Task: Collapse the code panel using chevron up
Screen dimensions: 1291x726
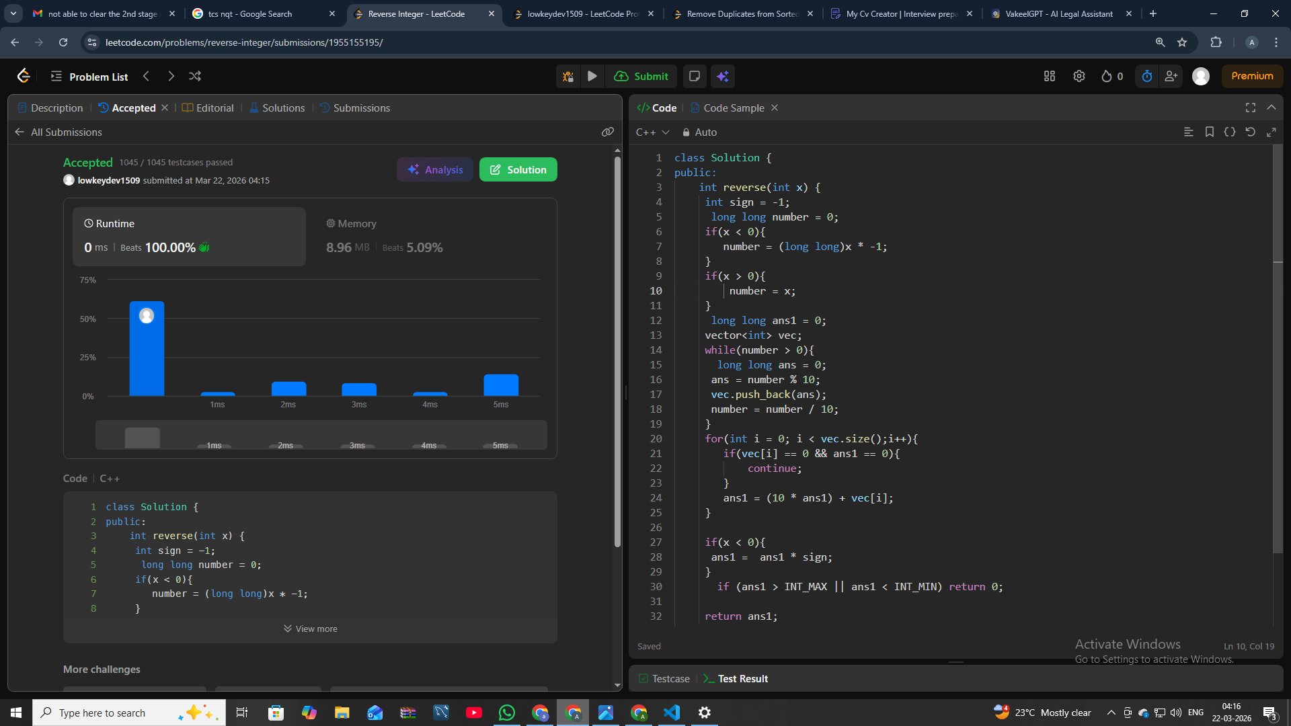Action: [1271, 108]
